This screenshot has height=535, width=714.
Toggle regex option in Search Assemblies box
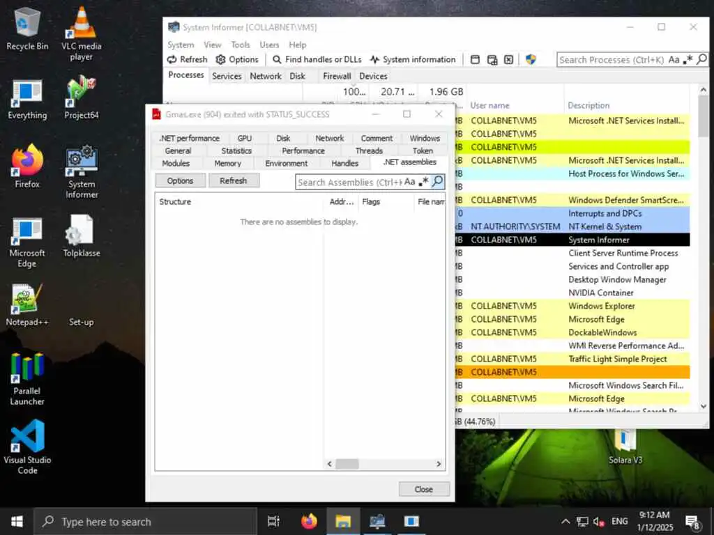(423, 182)
